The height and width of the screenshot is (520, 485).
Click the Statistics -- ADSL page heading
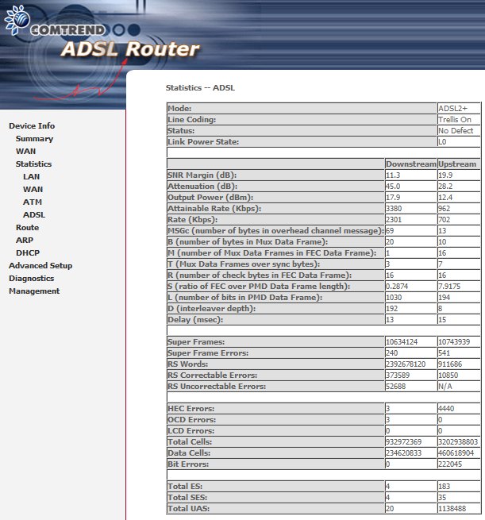pyautogui.click(x=200, y=87)
